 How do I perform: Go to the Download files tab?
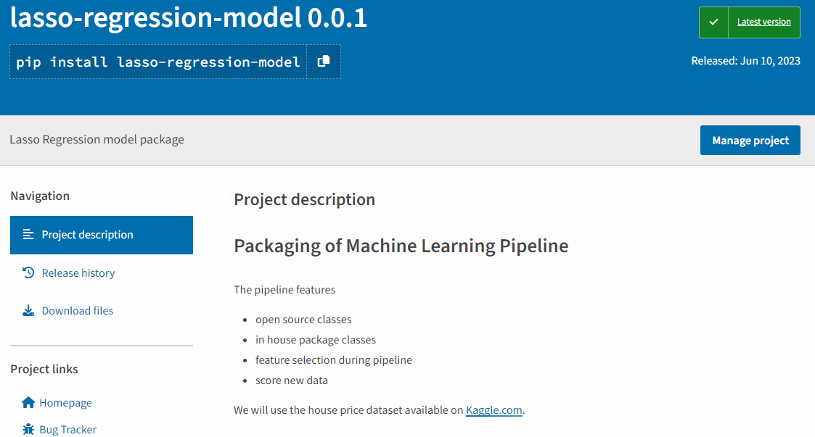click(x=78, y=311)
